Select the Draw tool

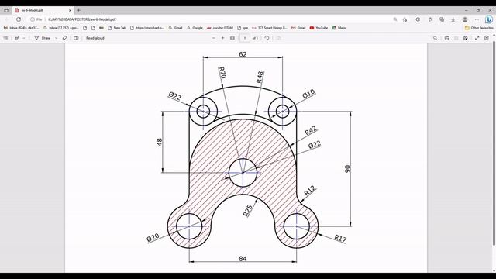pos(43,38)
